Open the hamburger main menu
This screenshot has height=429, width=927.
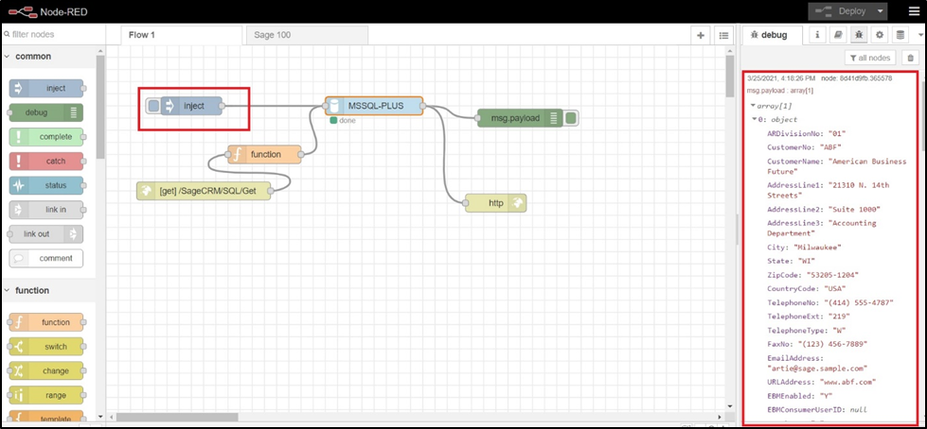pos(913,11)
